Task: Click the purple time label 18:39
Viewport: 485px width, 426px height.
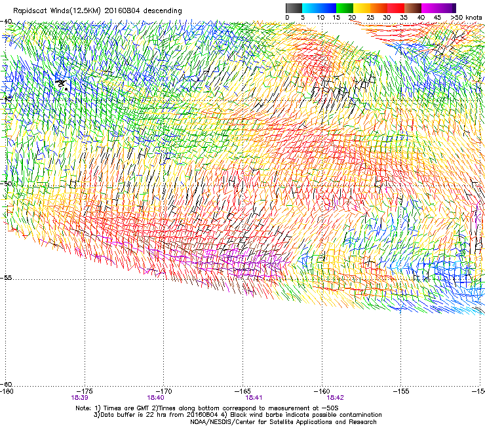Action: click(79, 398)
